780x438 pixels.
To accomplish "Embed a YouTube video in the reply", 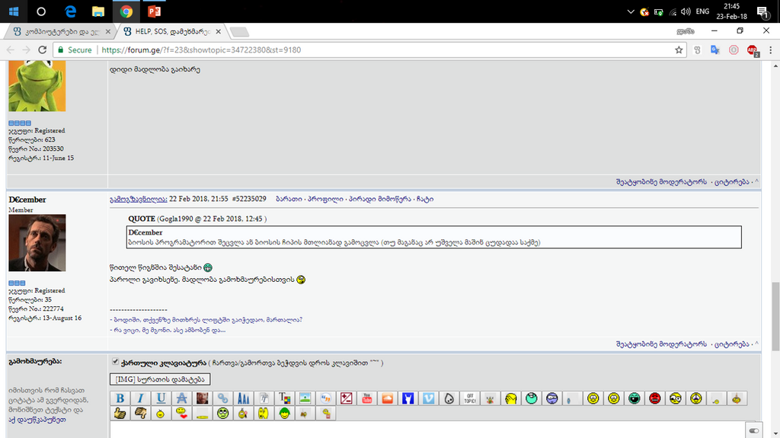I will (x=366, y=398).
